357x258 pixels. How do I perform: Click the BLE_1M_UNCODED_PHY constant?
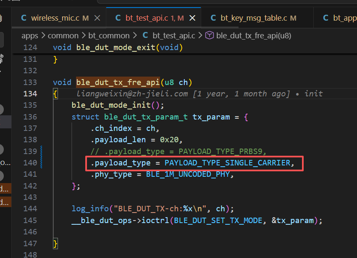[188, 174]
